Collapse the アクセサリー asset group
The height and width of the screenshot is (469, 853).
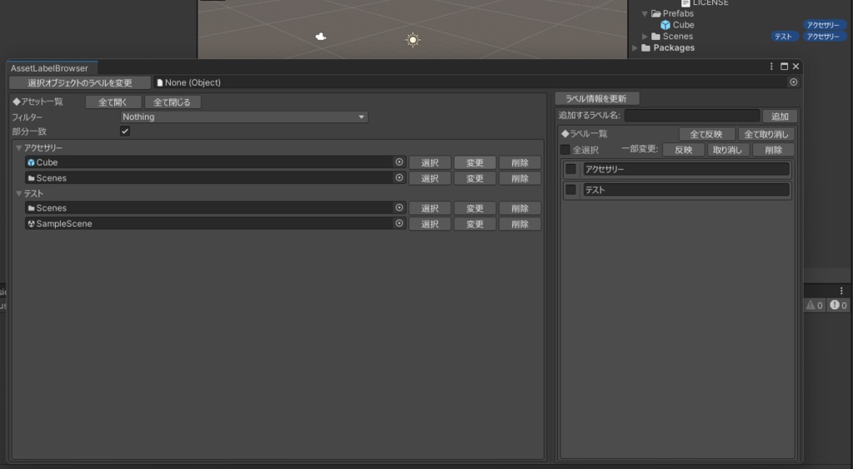(x=19, y=148)
